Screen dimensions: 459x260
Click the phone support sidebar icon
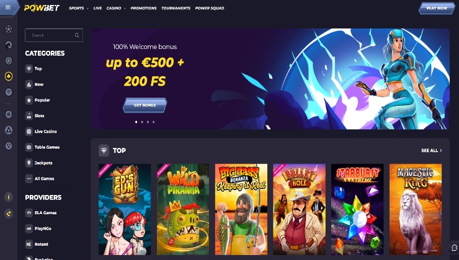tap(9, 214)
